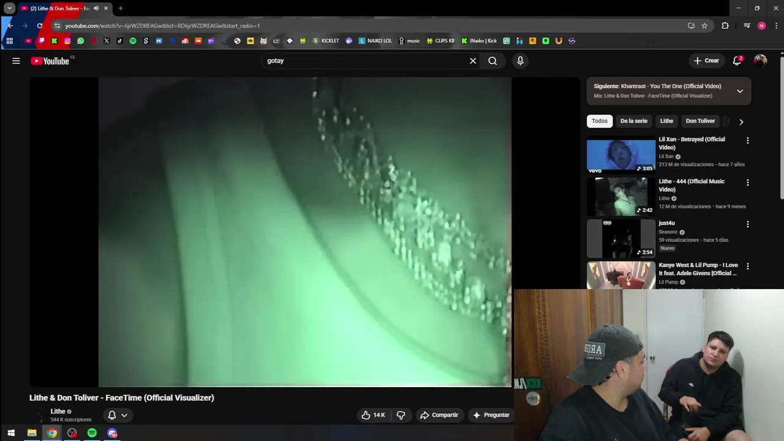
Task: Like the video with 14 K
Action: pyautogui.click(x=373, y=415)
